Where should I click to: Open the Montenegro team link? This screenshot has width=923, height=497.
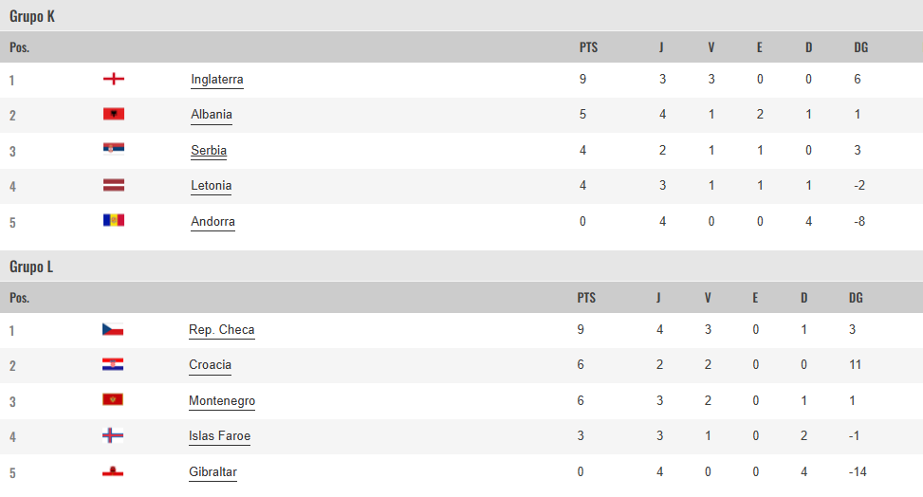coord(222,401)
